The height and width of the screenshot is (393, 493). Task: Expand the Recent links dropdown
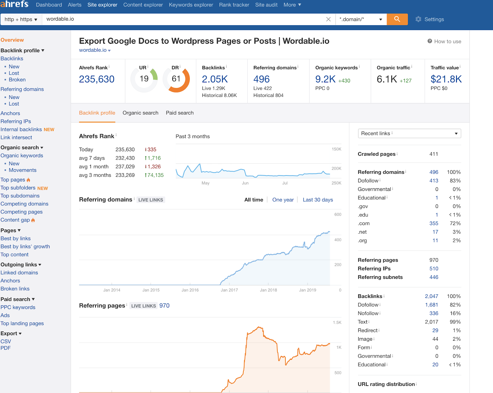pos(409,133)
